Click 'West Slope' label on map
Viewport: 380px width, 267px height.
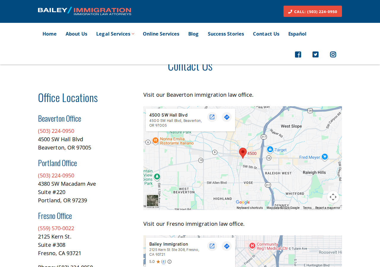[291, 126]
